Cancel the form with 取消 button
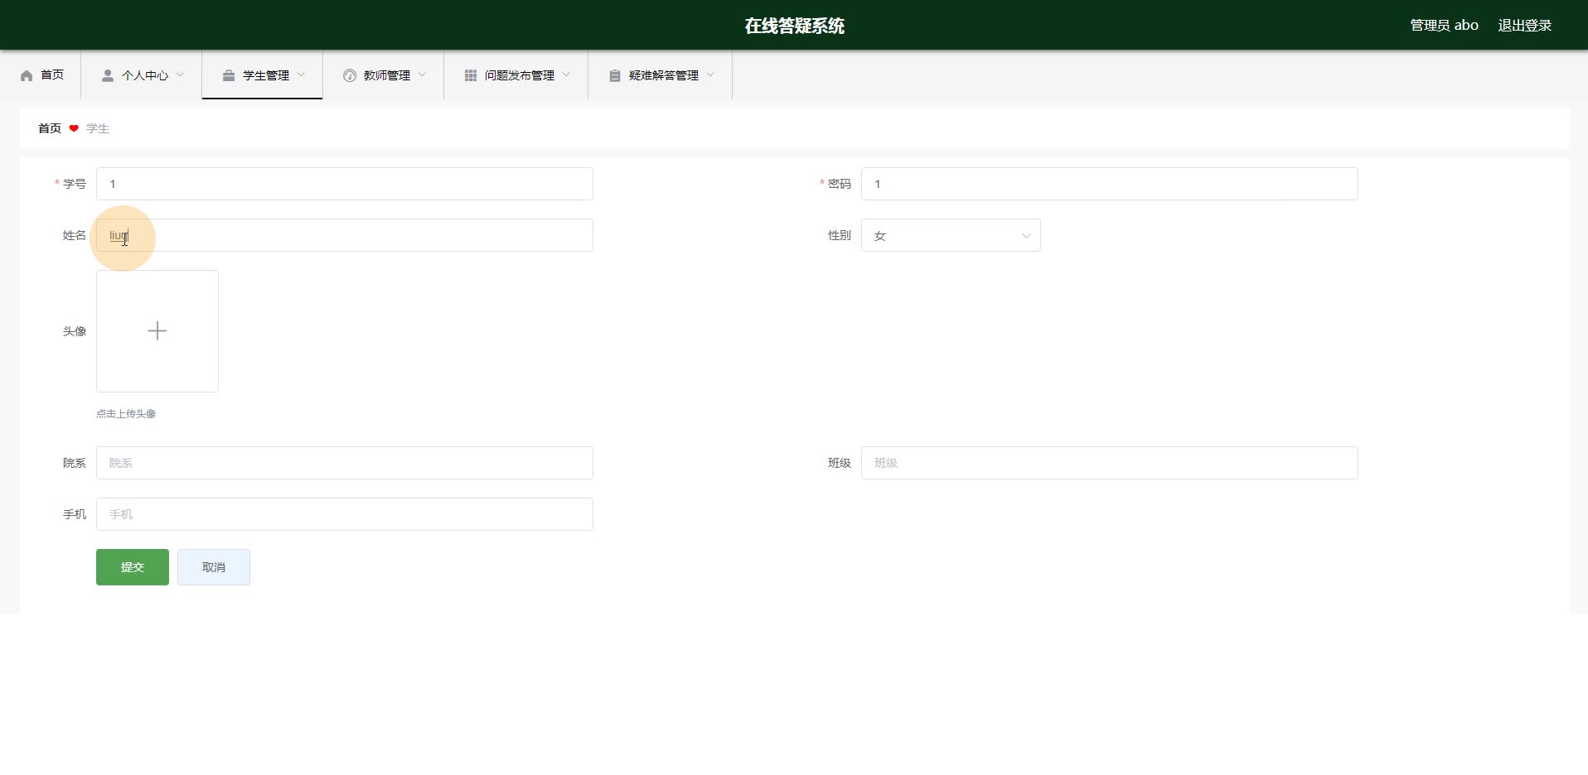 (x=214, y=567)
